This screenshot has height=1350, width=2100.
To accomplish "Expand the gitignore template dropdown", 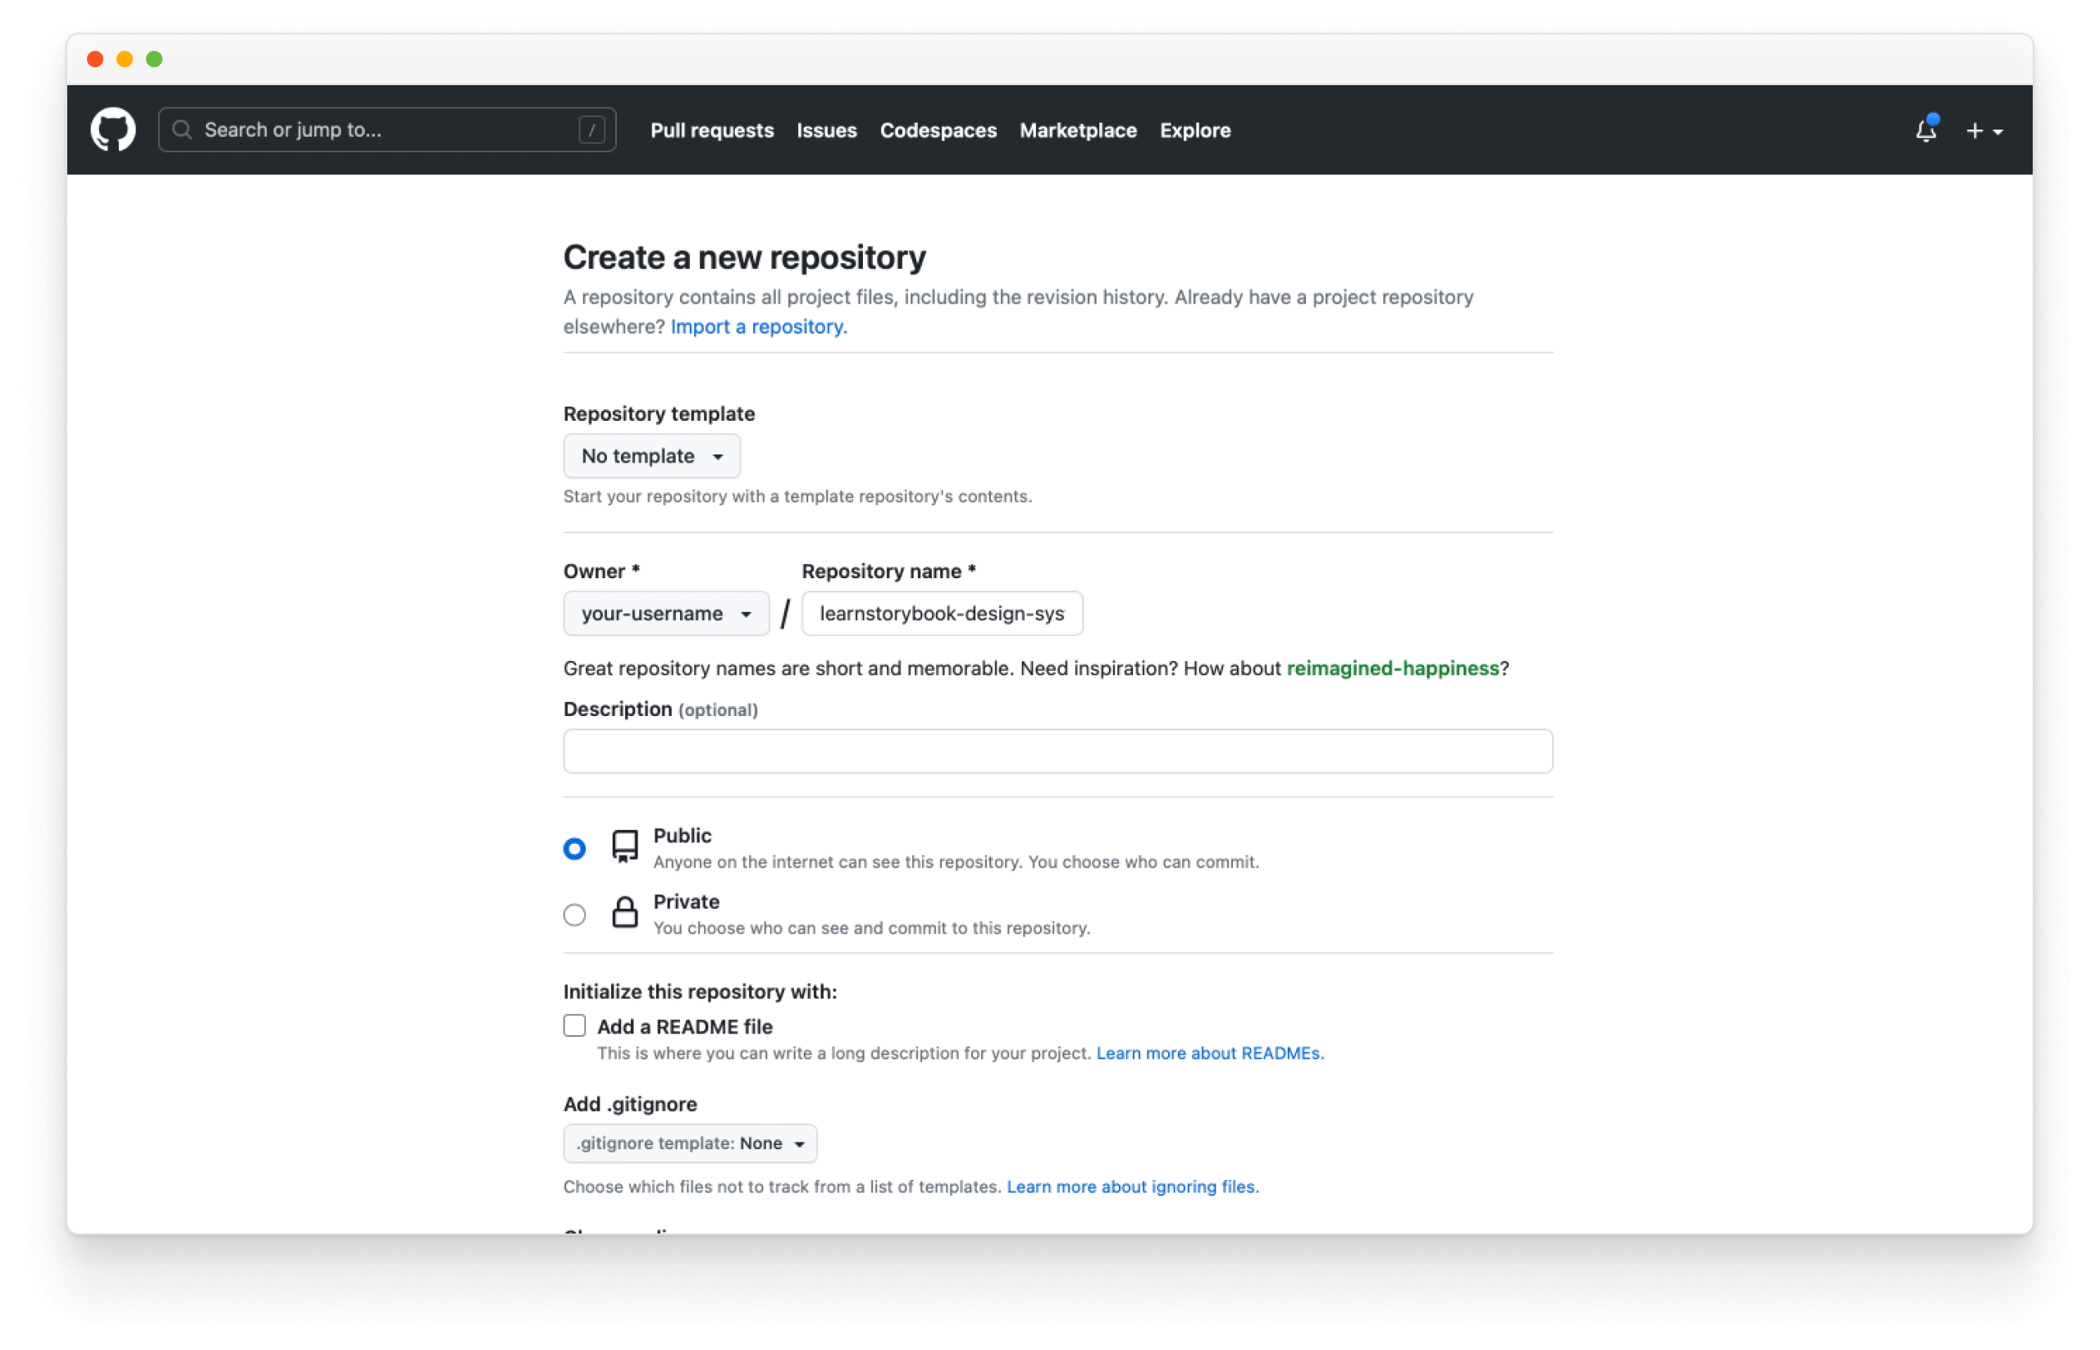I will point(689,1142).
